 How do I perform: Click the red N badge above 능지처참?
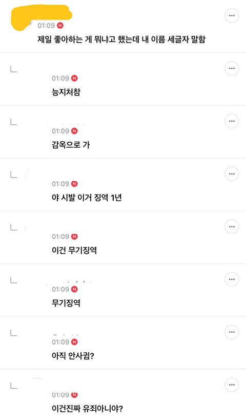point(74,78)
